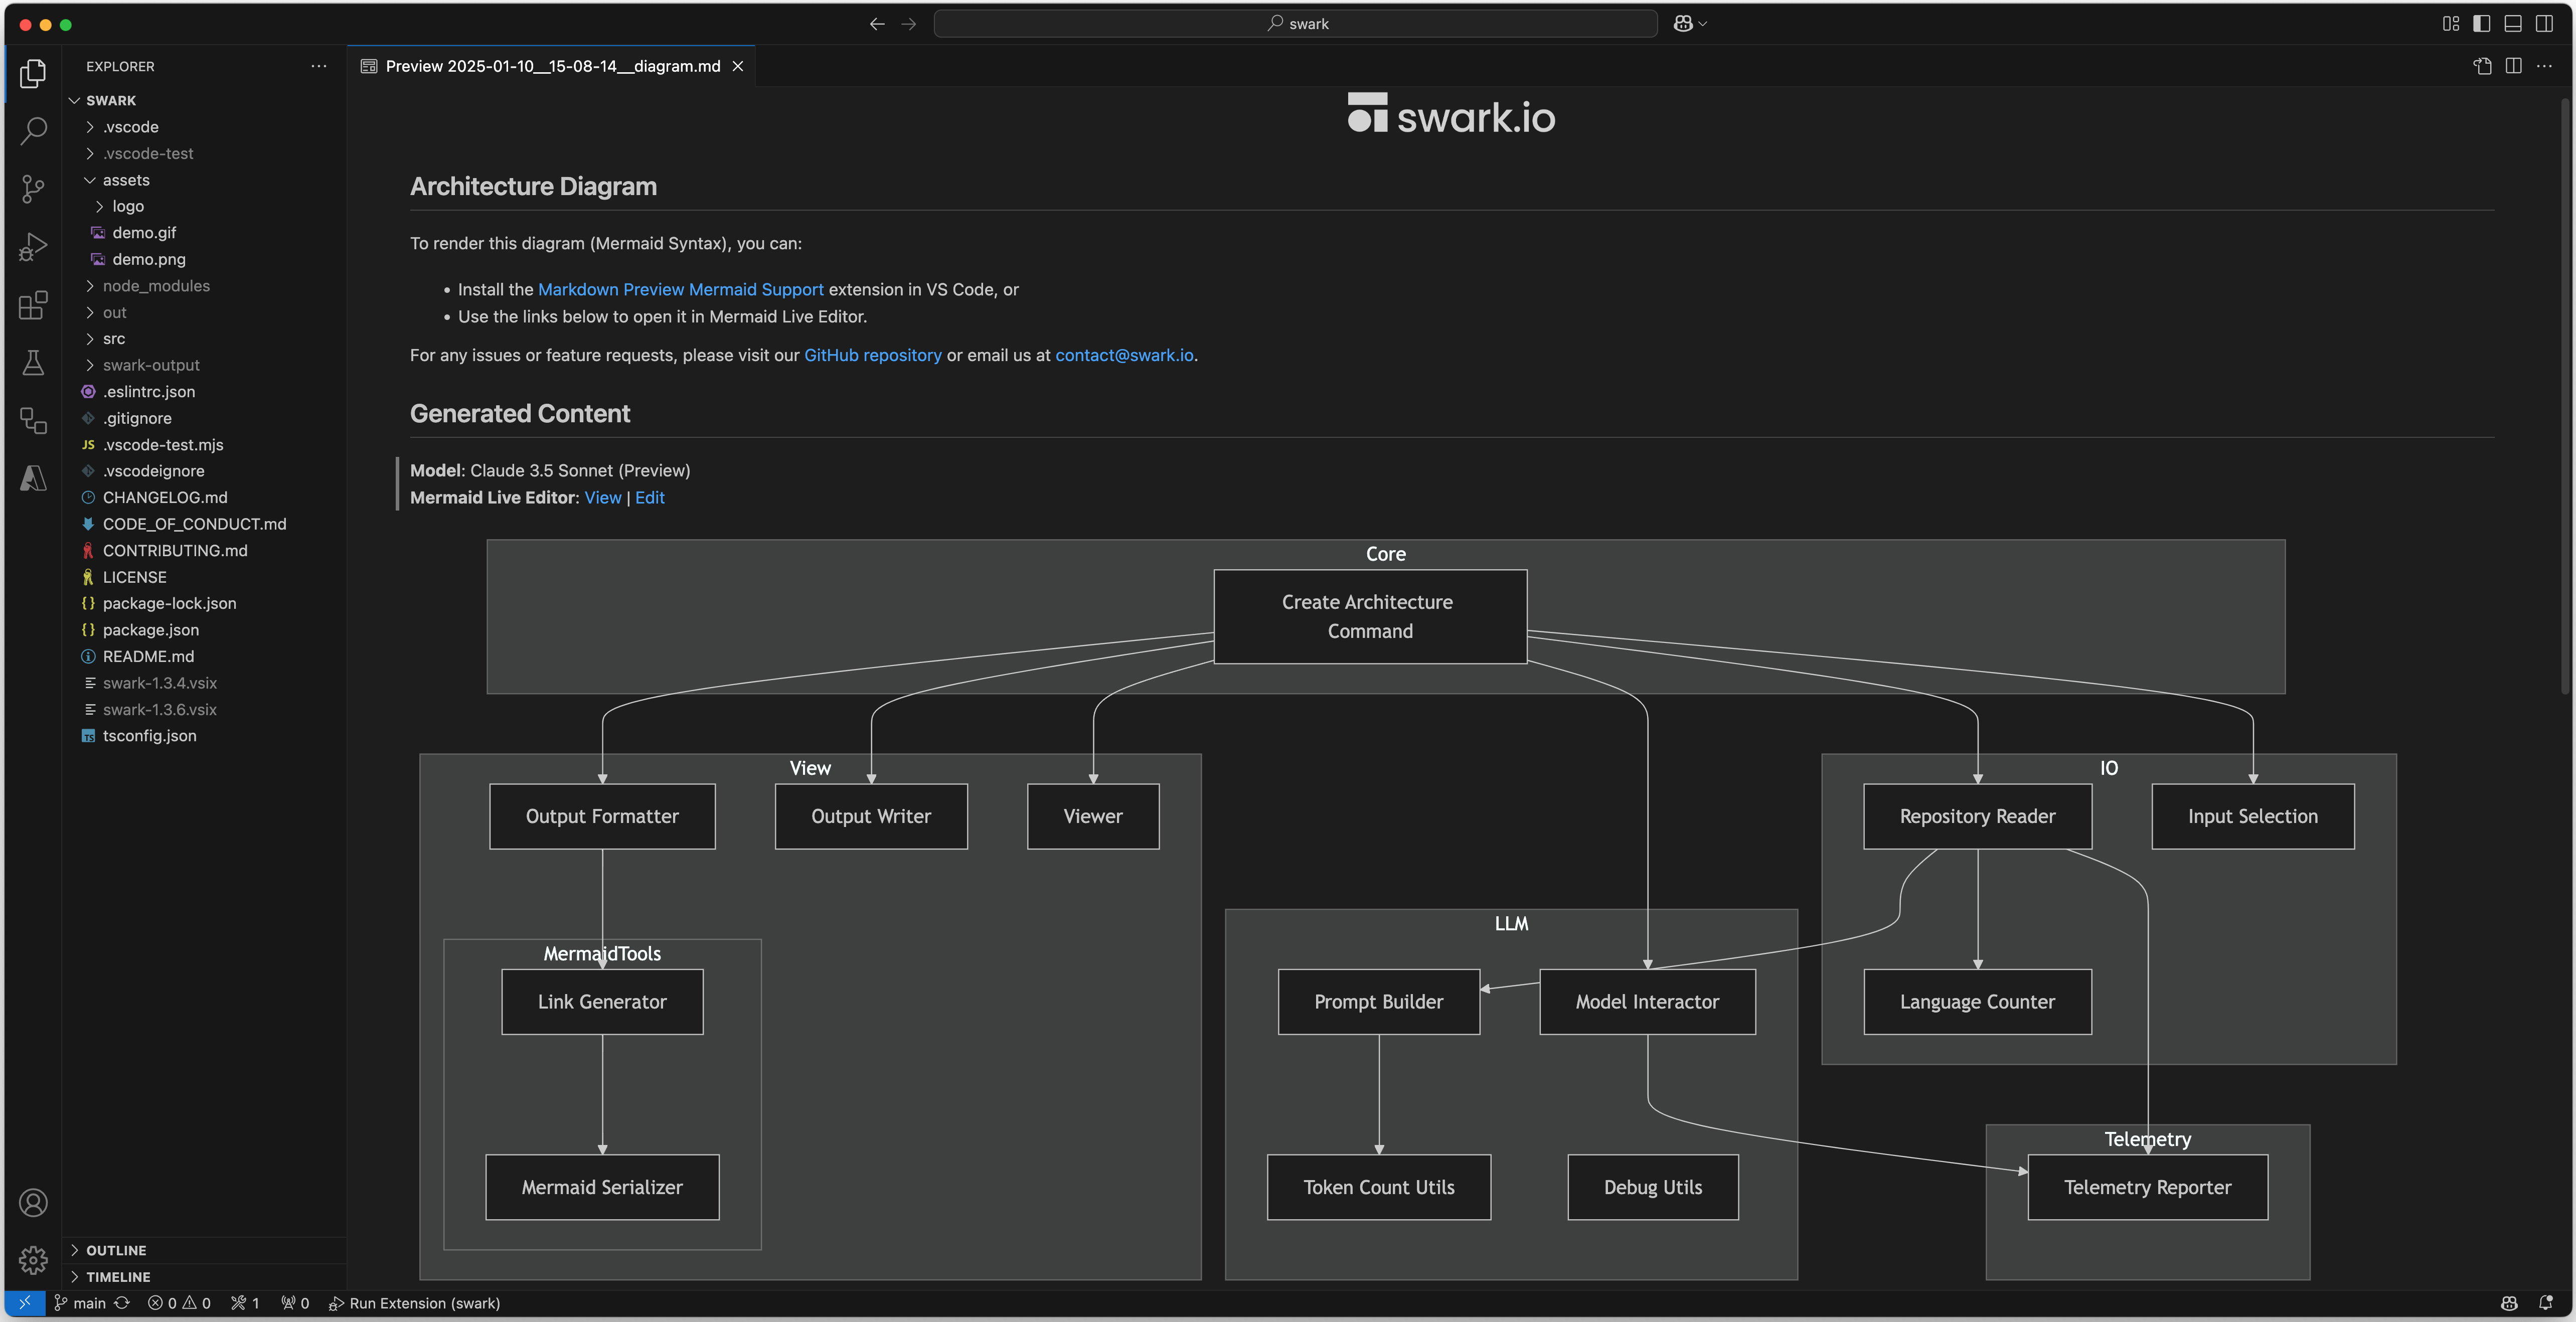
Task: Open the Remote Explorer icon in activity bar
Action: tap(33, 420)
